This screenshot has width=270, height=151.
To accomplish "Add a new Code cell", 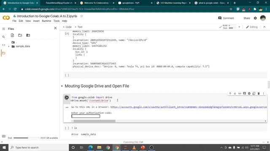I will click(67, 27).
